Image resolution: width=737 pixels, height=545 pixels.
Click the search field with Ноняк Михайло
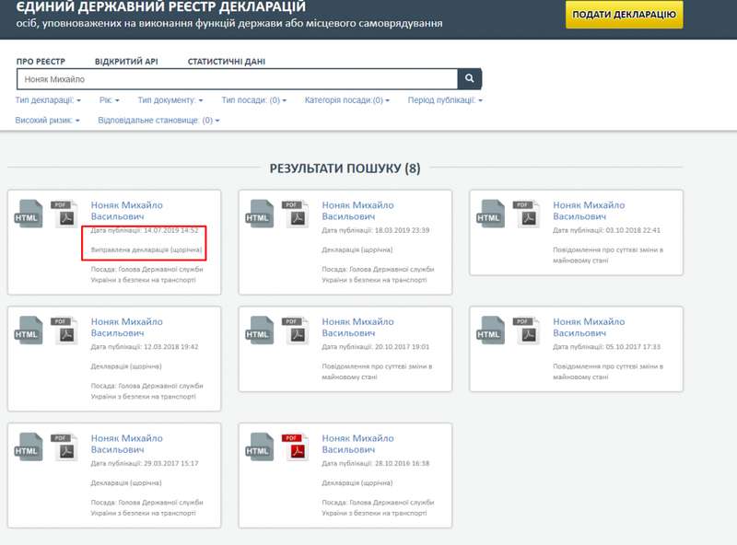tap(236, 79)
